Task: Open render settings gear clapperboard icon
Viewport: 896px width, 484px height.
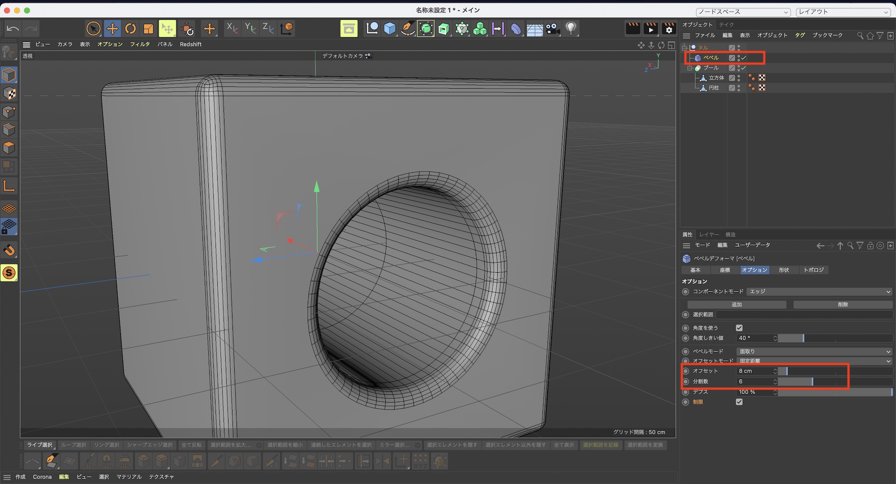Action: click(669, 29)
